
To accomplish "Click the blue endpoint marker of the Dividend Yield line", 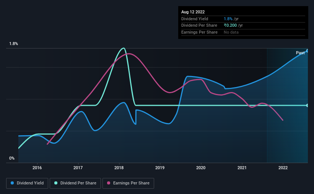I will tap(307, 51).
